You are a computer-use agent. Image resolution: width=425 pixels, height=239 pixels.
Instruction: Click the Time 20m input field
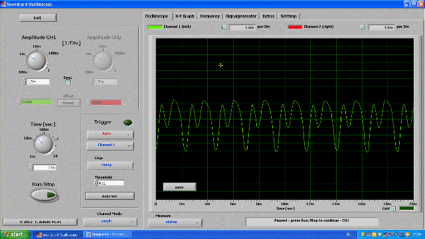point(44,167)
